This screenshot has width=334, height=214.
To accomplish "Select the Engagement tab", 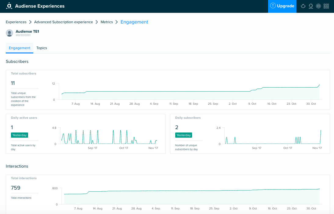I will pyautogui.click(x=20, y=48).
